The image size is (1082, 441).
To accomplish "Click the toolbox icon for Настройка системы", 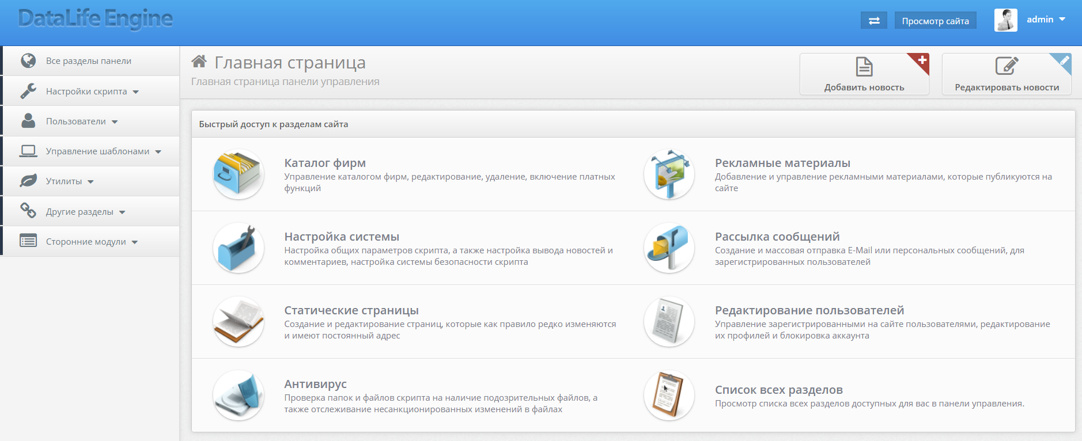I will point(239,248).
